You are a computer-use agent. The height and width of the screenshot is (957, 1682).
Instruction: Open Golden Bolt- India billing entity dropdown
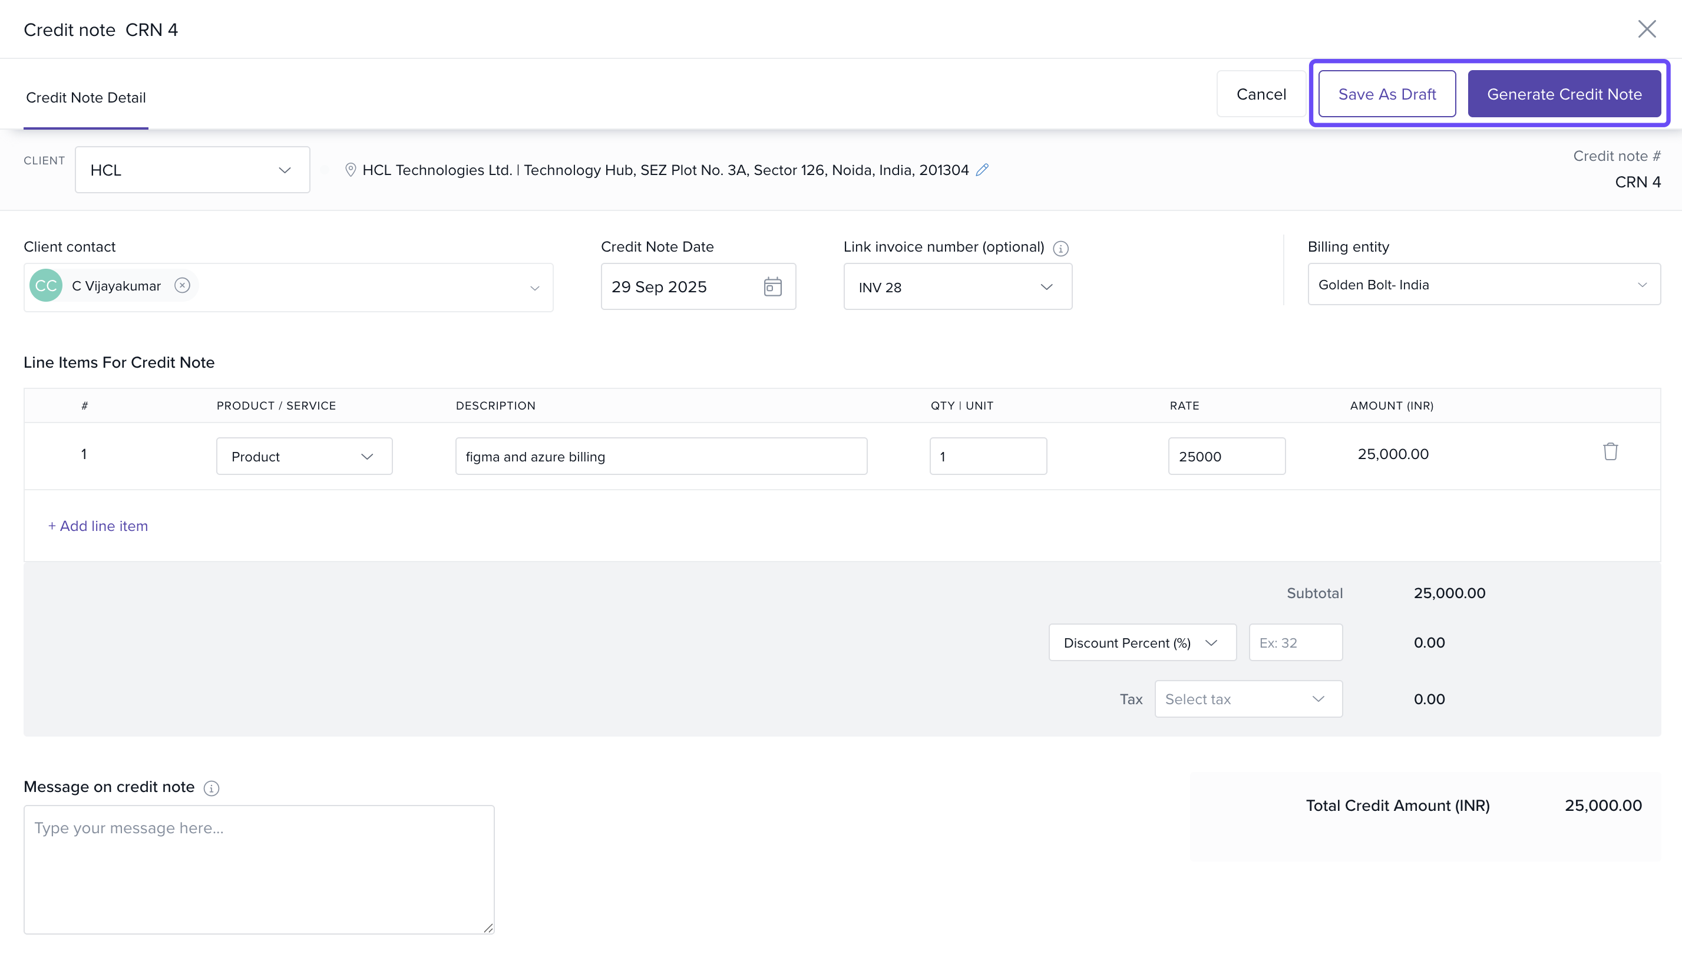(1483, 285)
